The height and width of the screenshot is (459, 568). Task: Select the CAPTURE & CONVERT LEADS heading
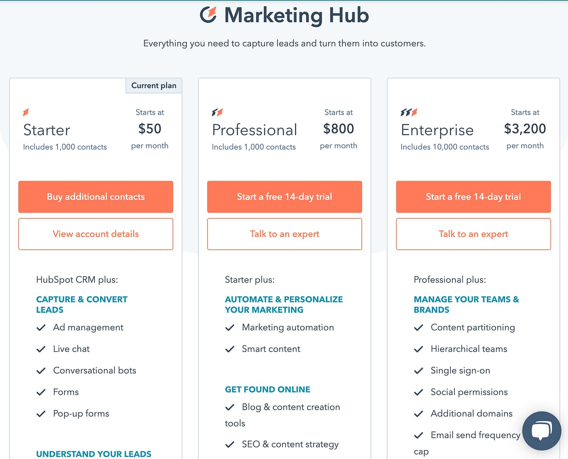82,304
